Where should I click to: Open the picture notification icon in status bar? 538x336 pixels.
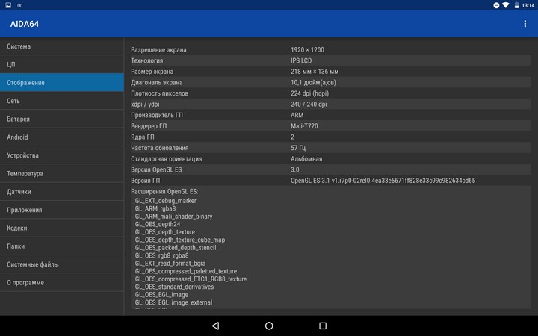[8, 5]
